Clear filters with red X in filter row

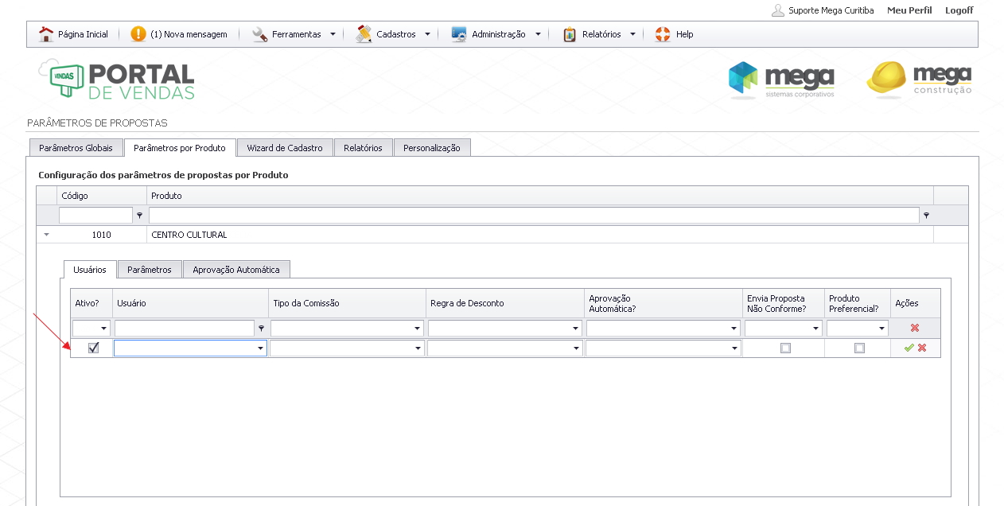pos(915,328)
